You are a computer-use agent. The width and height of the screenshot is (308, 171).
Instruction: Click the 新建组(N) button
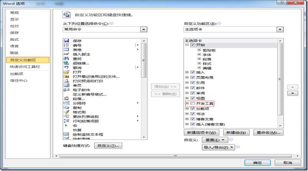click(x=236, y=132)
